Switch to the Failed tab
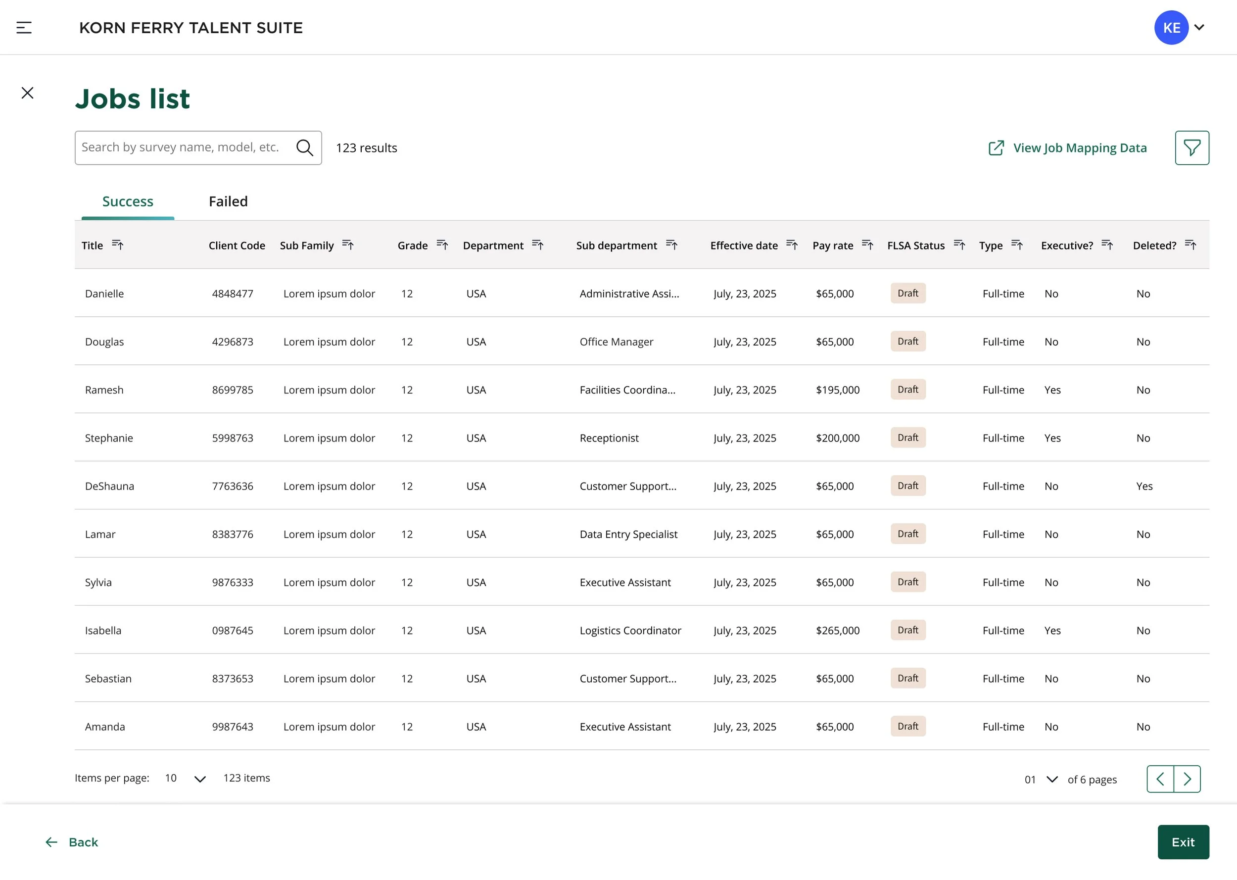 [x=228, y=201]
